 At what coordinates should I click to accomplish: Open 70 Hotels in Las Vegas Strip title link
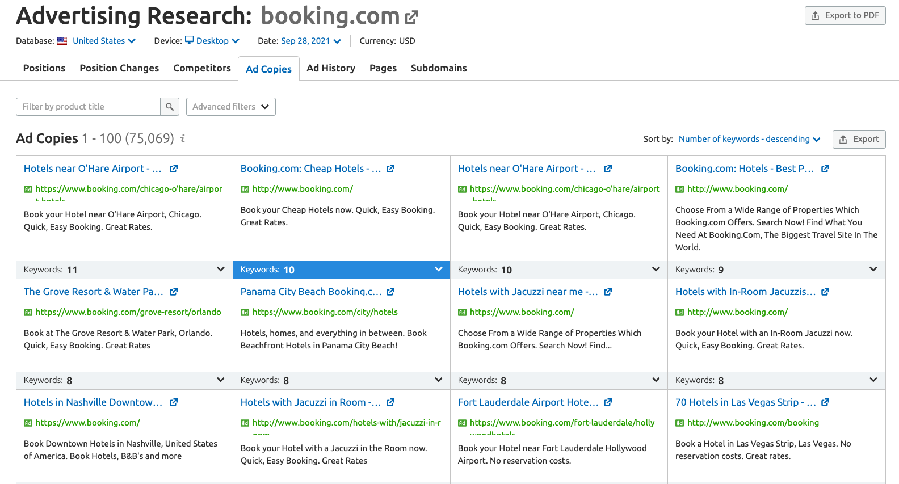(x=746, y=402)
